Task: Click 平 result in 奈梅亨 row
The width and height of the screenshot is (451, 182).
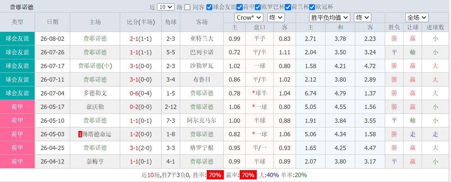Action: pyautogui.click(x=394, y=162)
